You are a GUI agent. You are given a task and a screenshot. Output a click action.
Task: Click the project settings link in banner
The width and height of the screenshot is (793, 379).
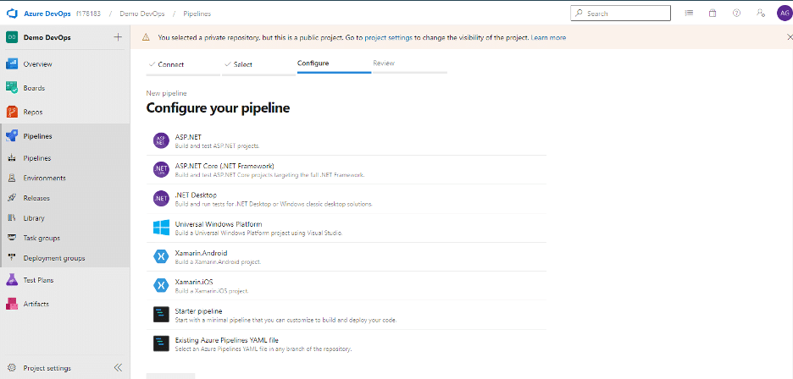388,37
